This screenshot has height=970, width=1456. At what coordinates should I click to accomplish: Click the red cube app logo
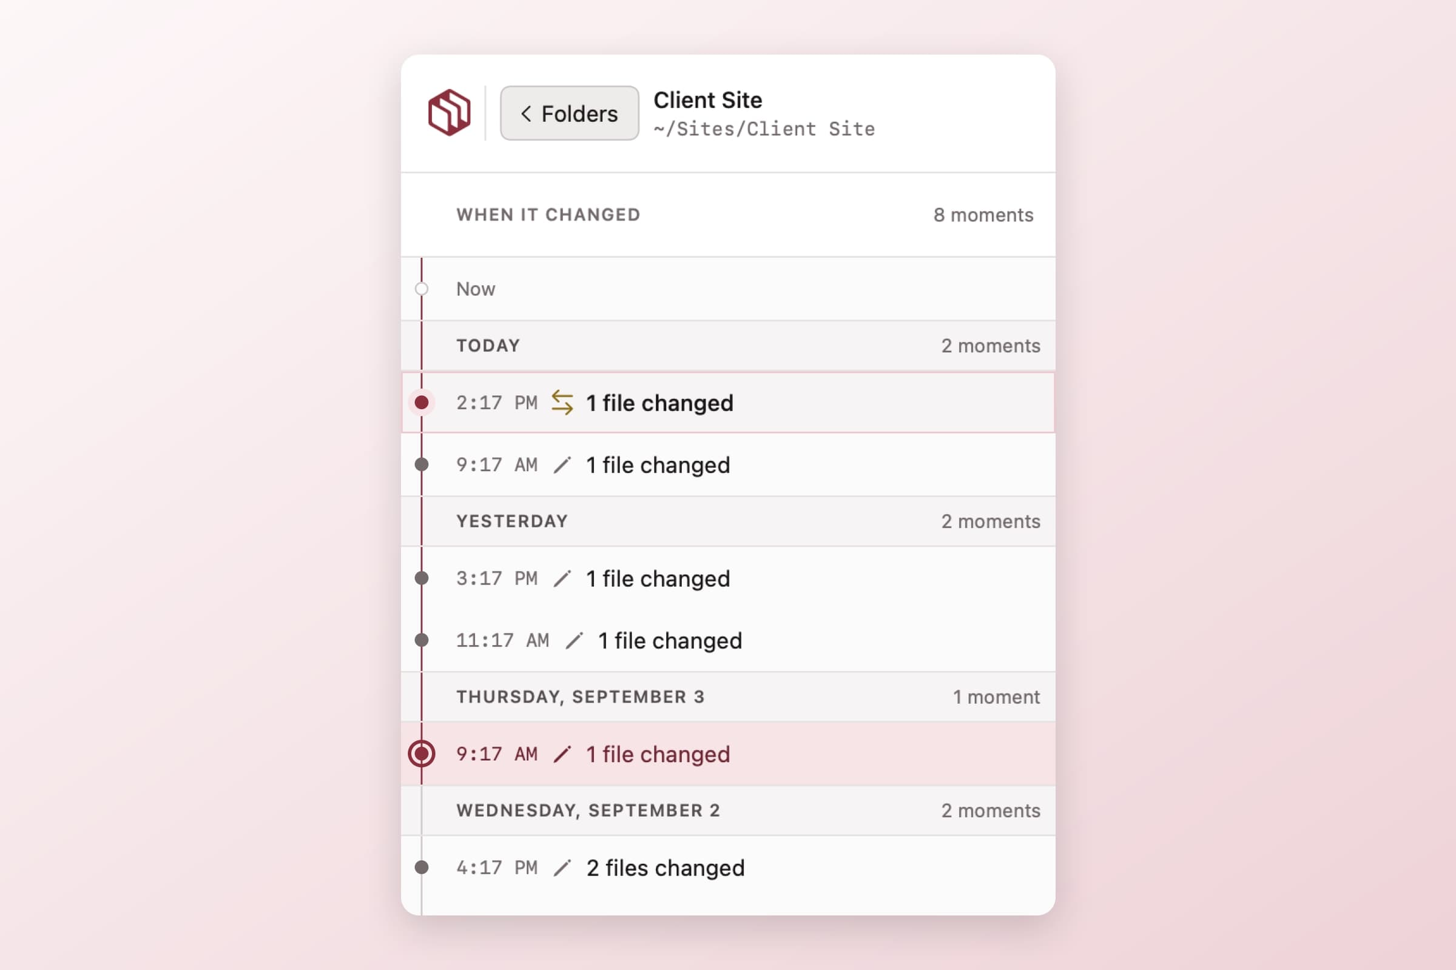pos(450,113)
